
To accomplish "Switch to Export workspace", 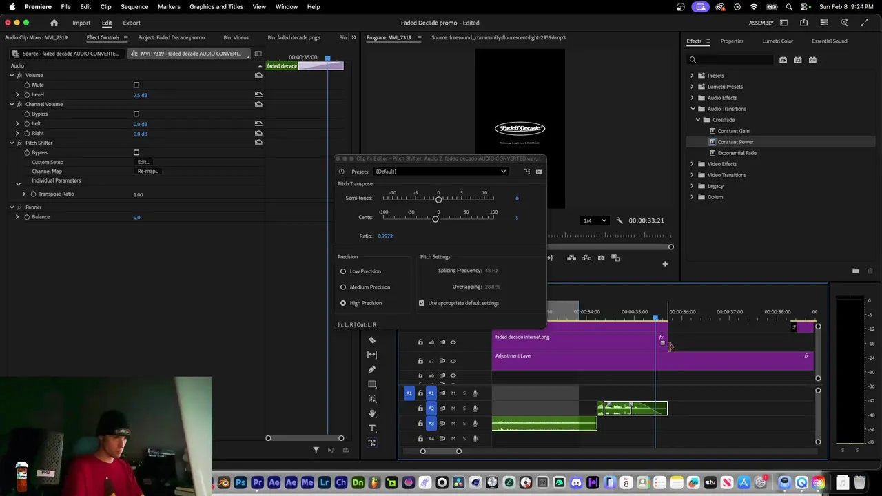I will (132, 23).
